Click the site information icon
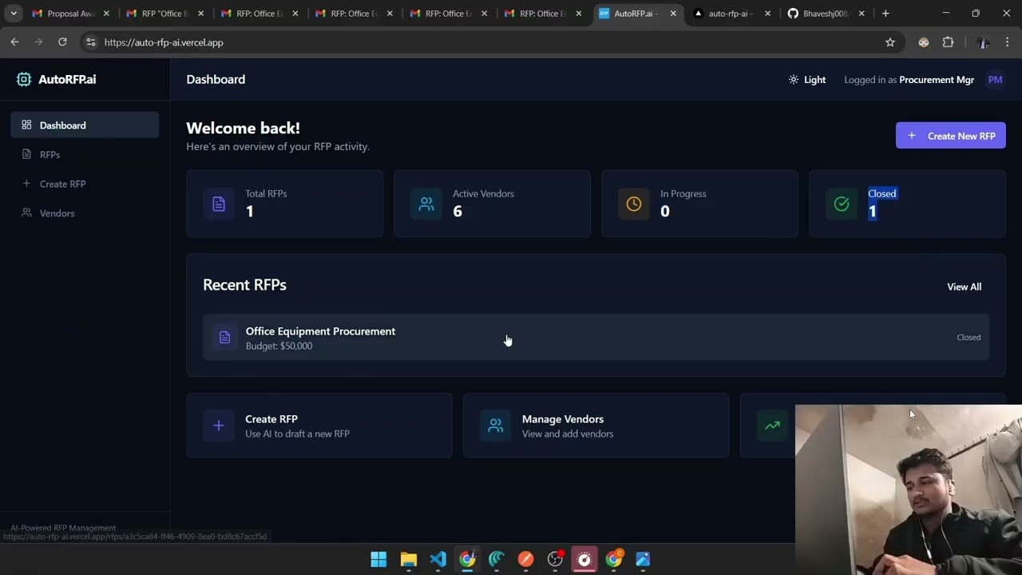The width and height of the screenshot is (1022, 575). click(x=91, y=42)
